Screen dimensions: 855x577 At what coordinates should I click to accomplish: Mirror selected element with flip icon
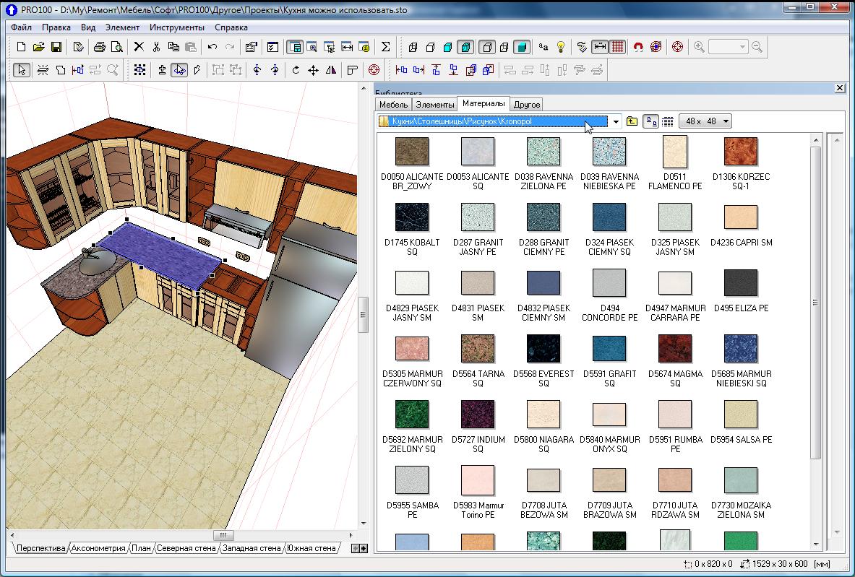330,70
